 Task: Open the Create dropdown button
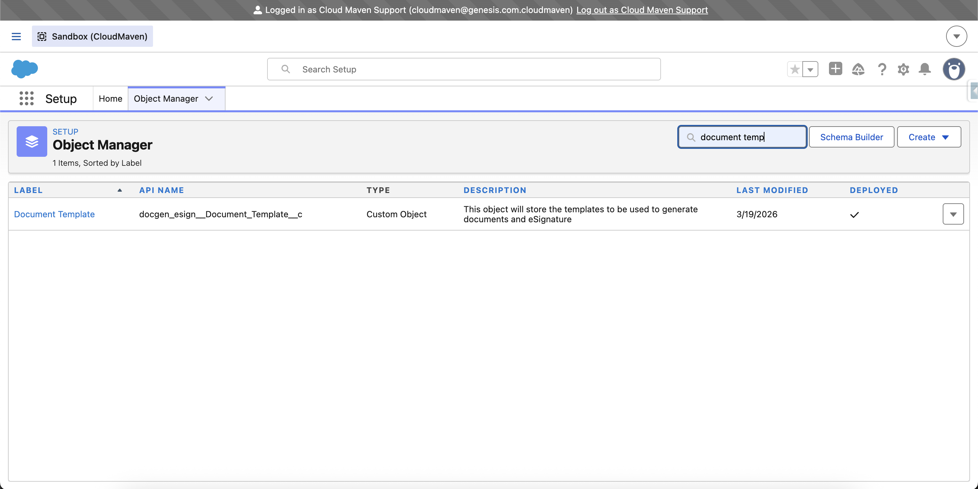point(929,137)
